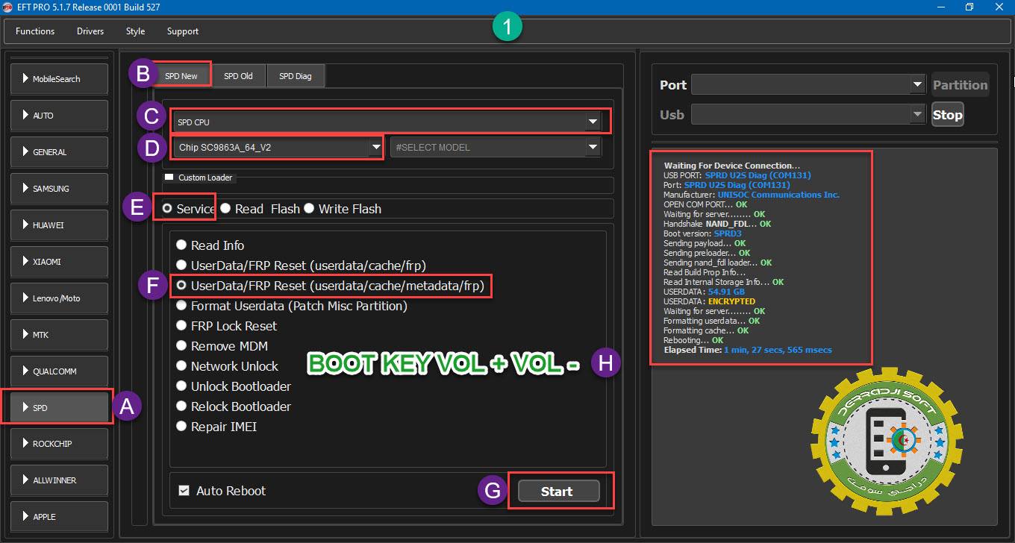Open the APPLE sidebar section
1015x543 pixels.
(59, 517)
